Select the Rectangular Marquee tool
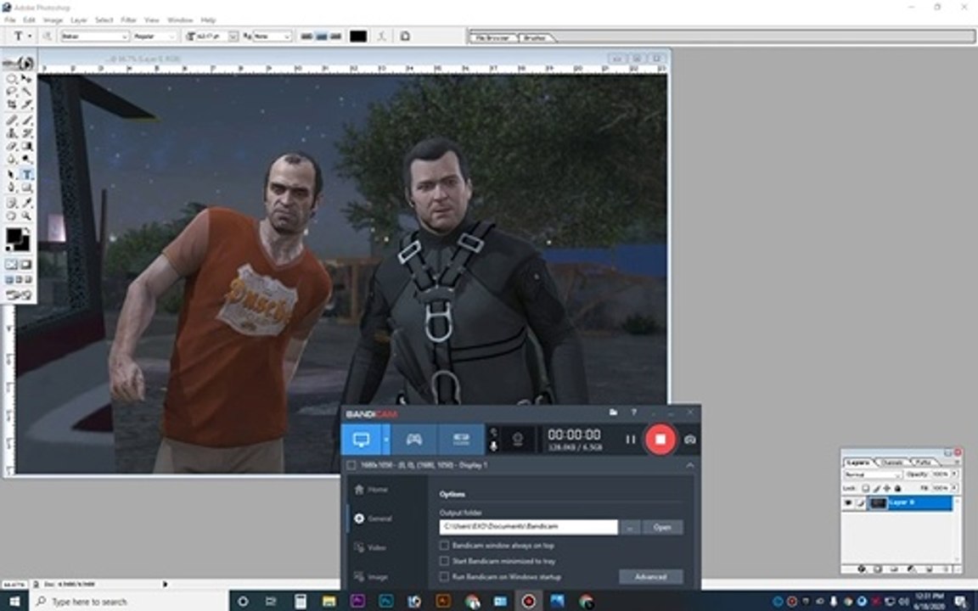 tap(11, 79)
